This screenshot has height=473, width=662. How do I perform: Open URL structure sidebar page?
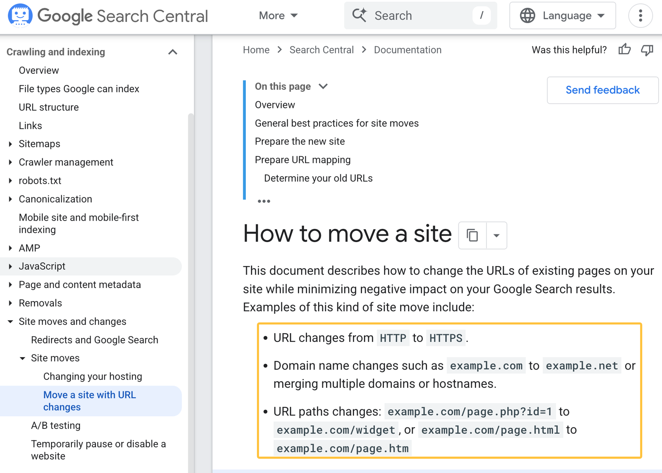48,107
